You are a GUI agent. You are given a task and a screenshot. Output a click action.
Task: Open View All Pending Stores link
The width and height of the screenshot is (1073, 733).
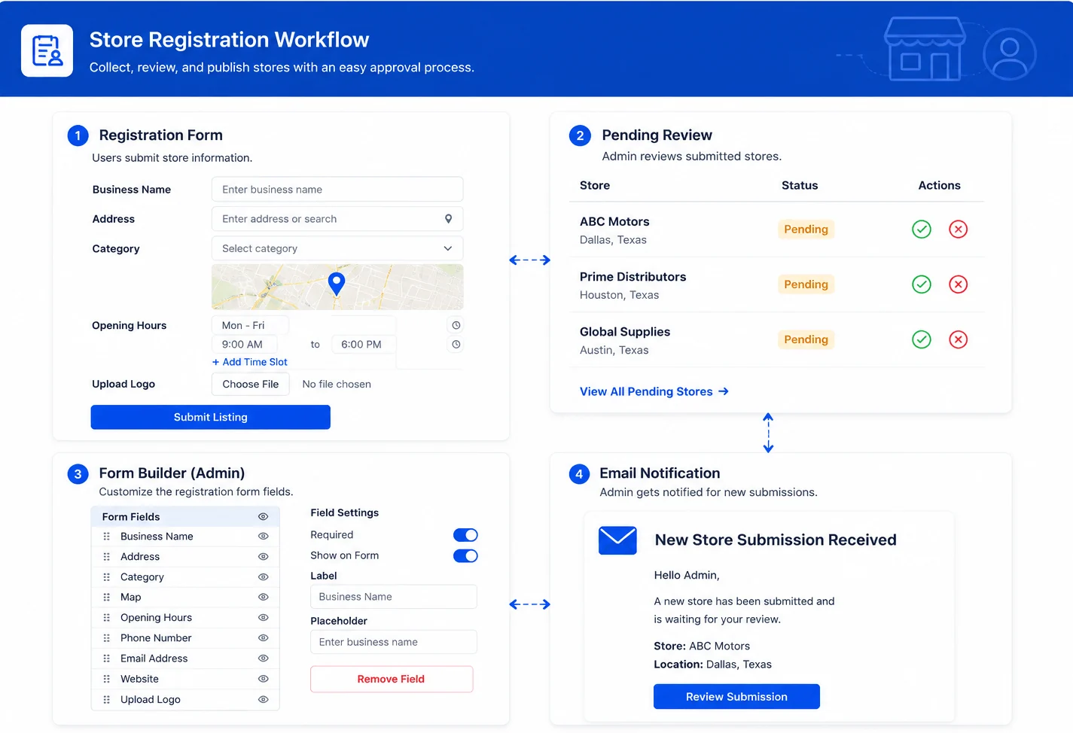(x=654, y=391)
